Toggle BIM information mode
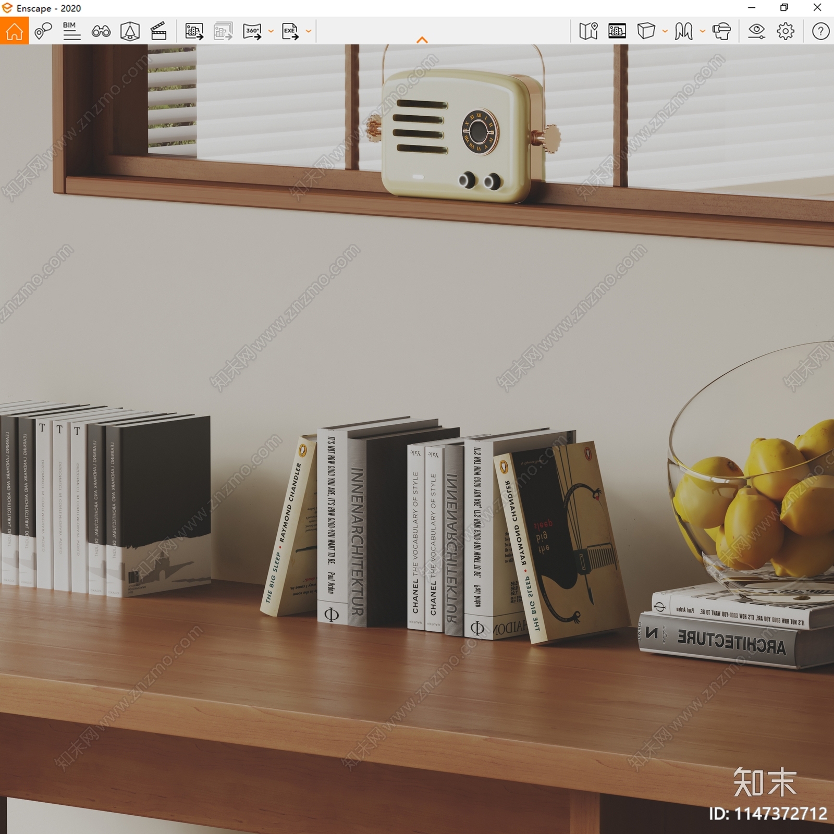The height and width of the screenshot is (834, 834). (71, 31)
